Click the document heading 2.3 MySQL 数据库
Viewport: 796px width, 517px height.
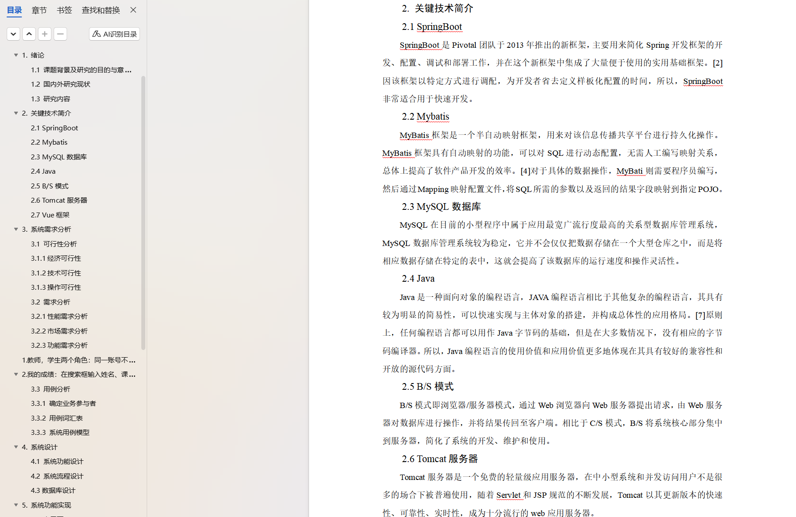click(441, 207)
